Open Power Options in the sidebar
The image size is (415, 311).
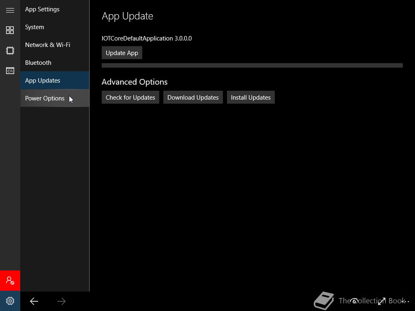pos(55,98)
